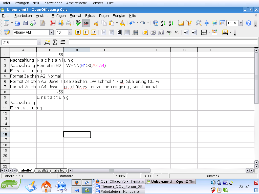Toggle AutoSpellcheck on or off
This screenshot has height=194, width=259.
(x=86, y=23)
